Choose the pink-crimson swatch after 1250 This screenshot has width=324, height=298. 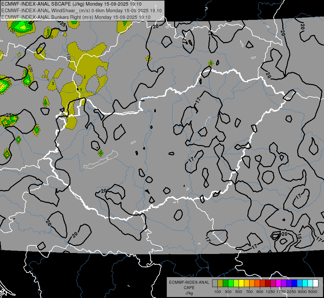click(x=273, y=283)
